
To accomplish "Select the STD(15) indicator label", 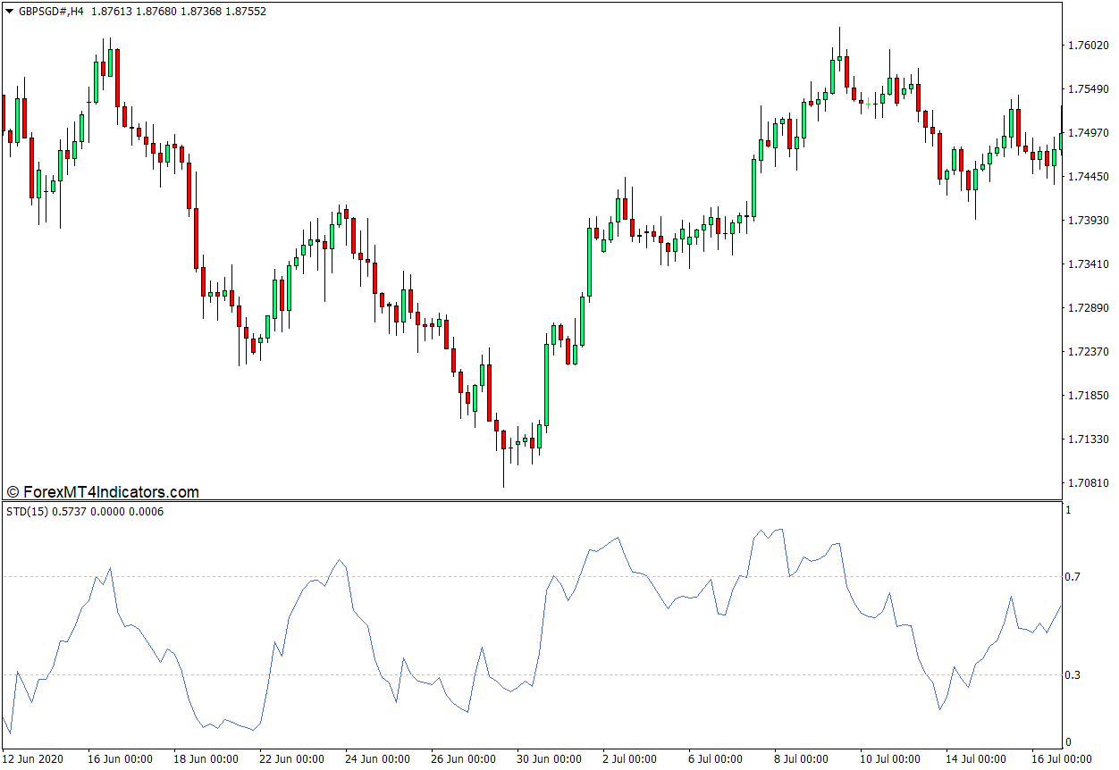I will 27,512.
